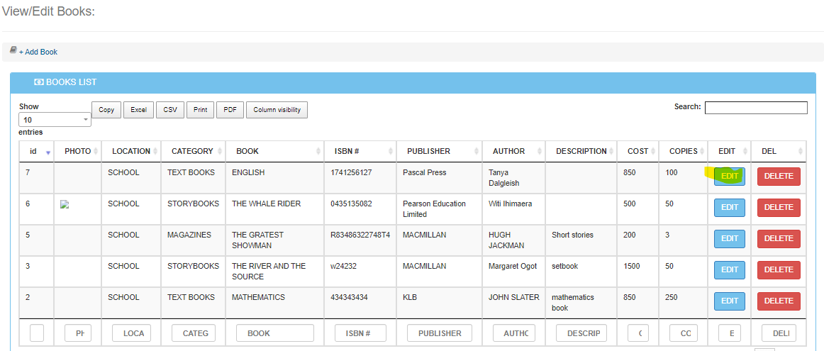Export table using the Excel button
824x351 pixels.
(x=138, y=110)
